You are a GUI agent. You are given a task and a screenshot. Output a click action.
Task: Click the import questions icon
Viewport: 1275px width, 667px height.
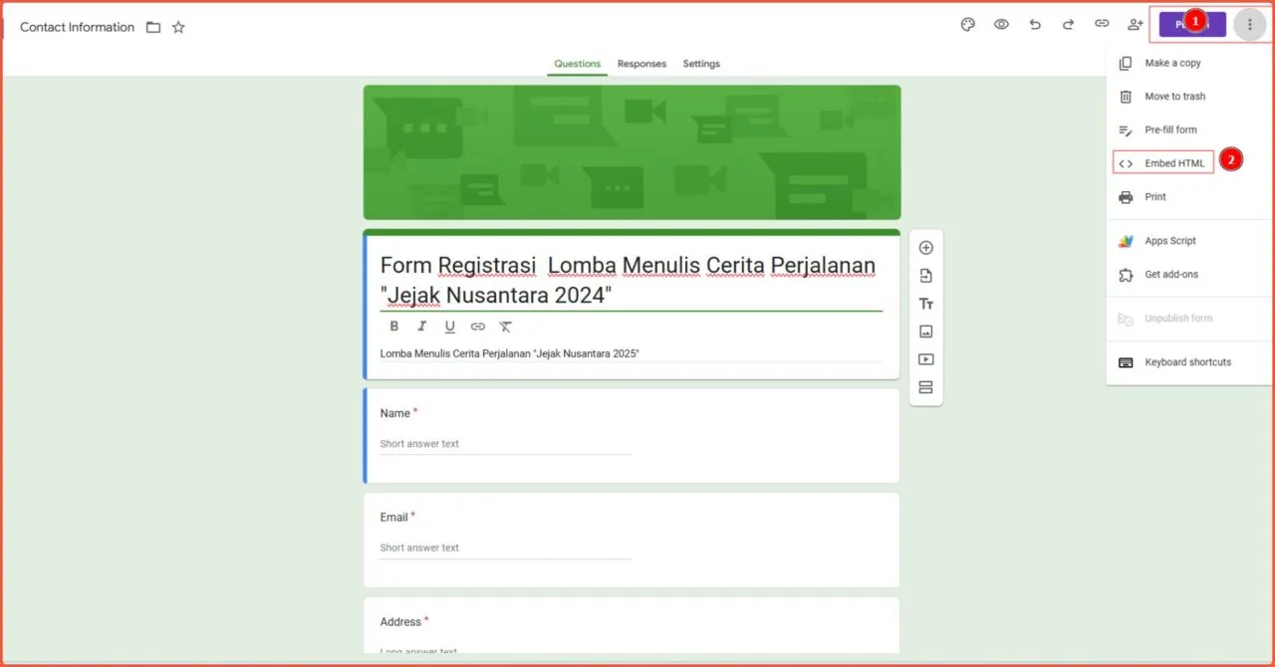925,276
